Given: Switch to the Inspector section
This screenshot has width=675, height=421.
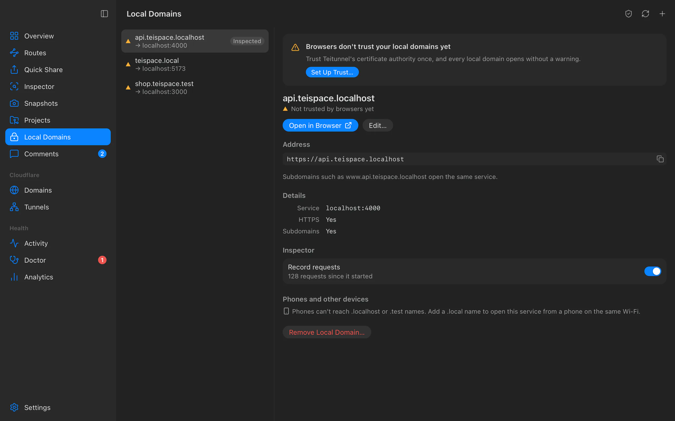Looking at the screenshot, I should (58, 86).
